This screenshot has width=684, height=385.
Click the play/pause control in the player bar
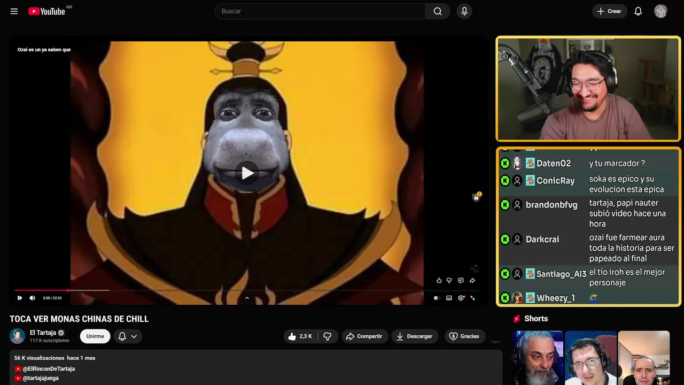pos(20,298)
